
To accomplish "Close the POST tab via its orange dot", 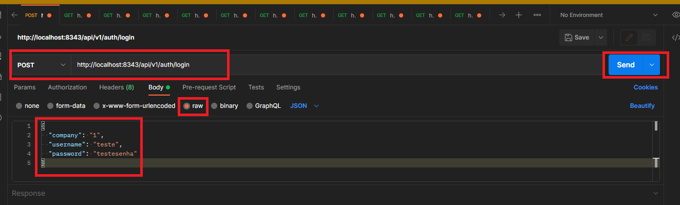I will click(x=50, y=15).
